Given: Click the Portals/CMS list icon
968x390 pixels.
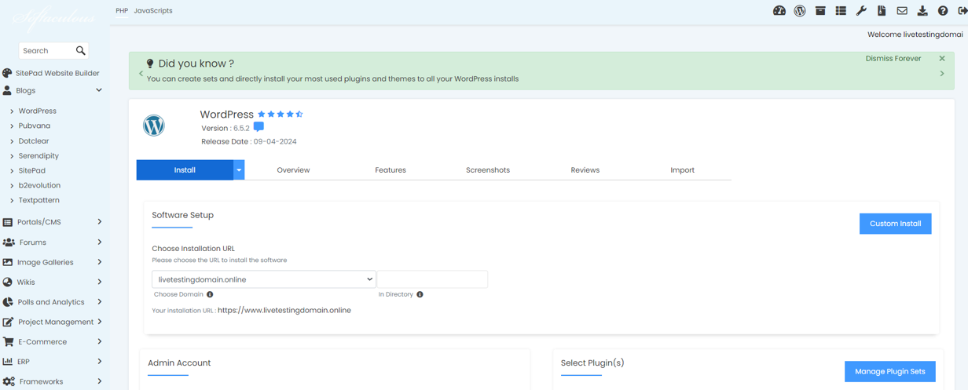Looking at the screenshot, I should click(x=8, y=222).
